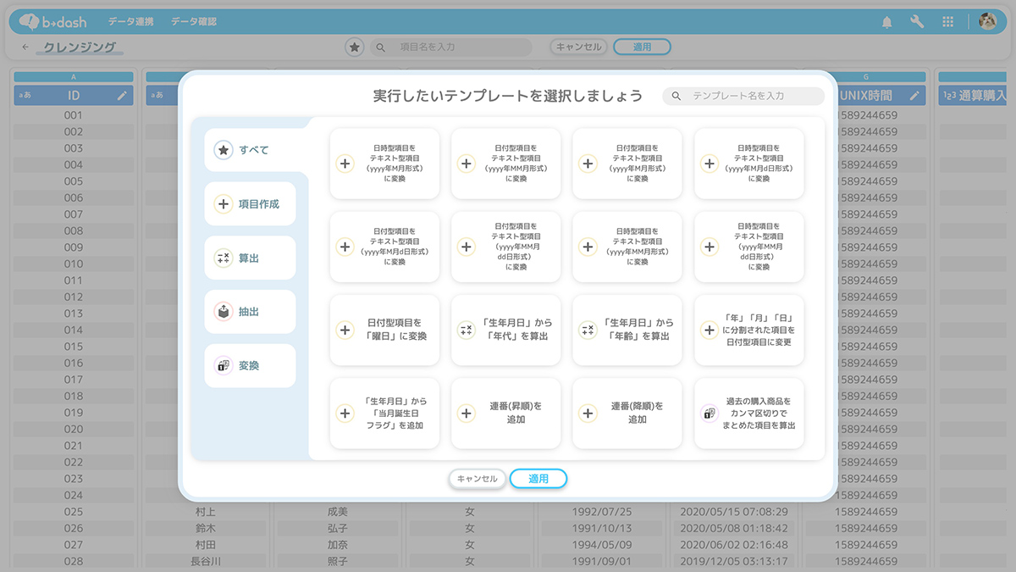The height and width of the screenshot is (572, 1016).
Task: Select the 項目作成 category tab
Action: pos(250,204)
